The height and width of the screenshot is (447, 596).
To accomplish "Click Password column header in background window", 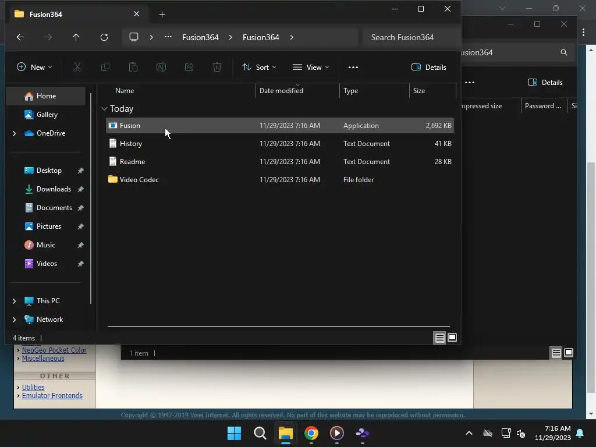I will tap(544, 106).
